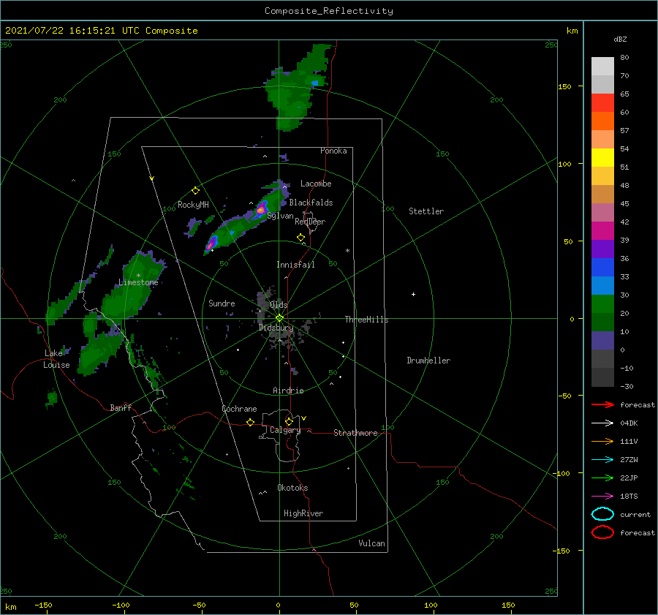Click the light gray 70–80 dBZ swatch
Viewport: 658px width, 615px height.
pos(602,67)
